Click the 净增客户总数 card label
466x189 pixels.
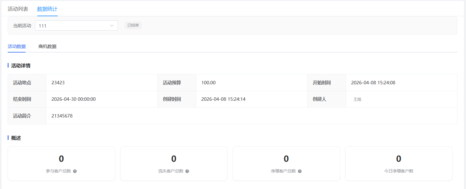[x=283, y=171]
